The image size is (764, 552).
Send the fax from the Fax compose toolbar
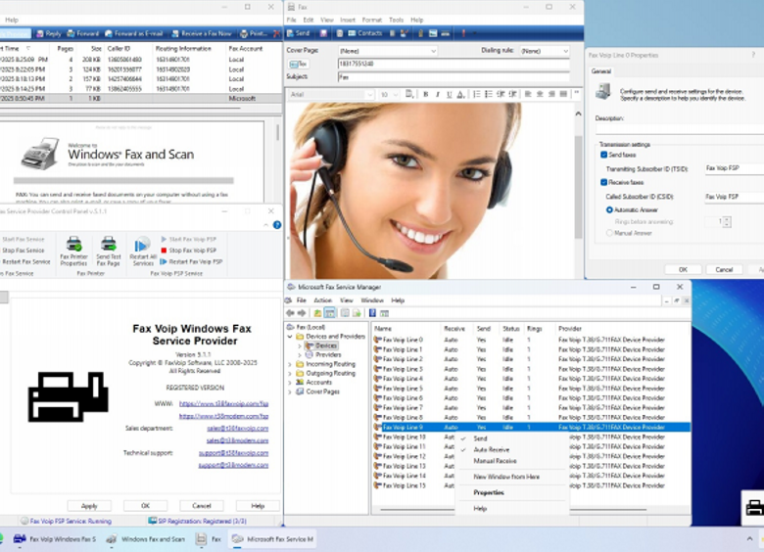click(x=298, y=33)
